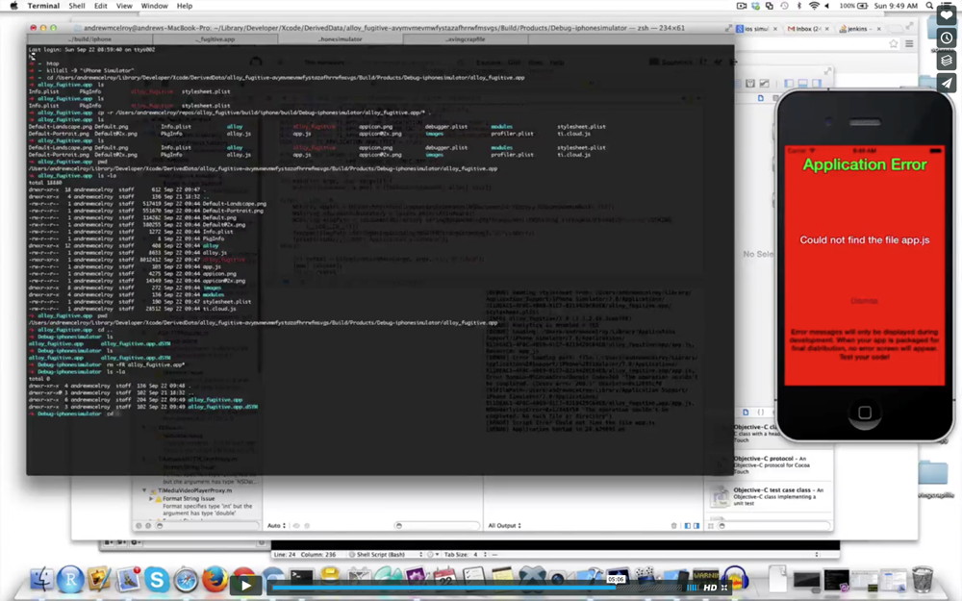962x601 pixels.
Task: Click the Wi-Fi status icon
Action: [814, 6]
